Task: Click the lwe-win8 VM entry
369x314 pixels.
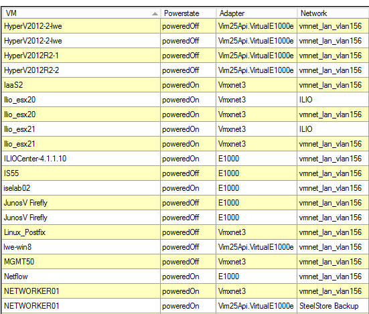Action: 17,247
